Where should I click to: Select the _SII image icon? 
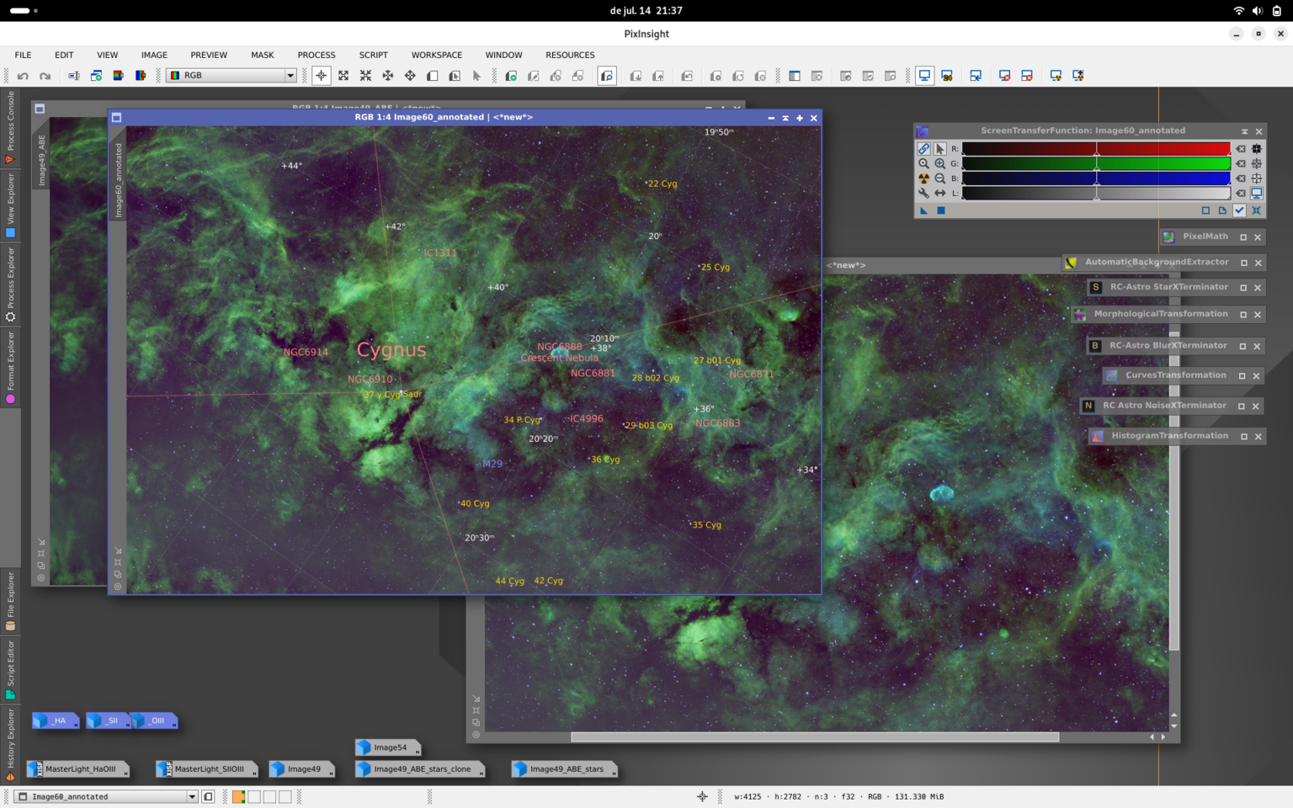click(108, 720)
